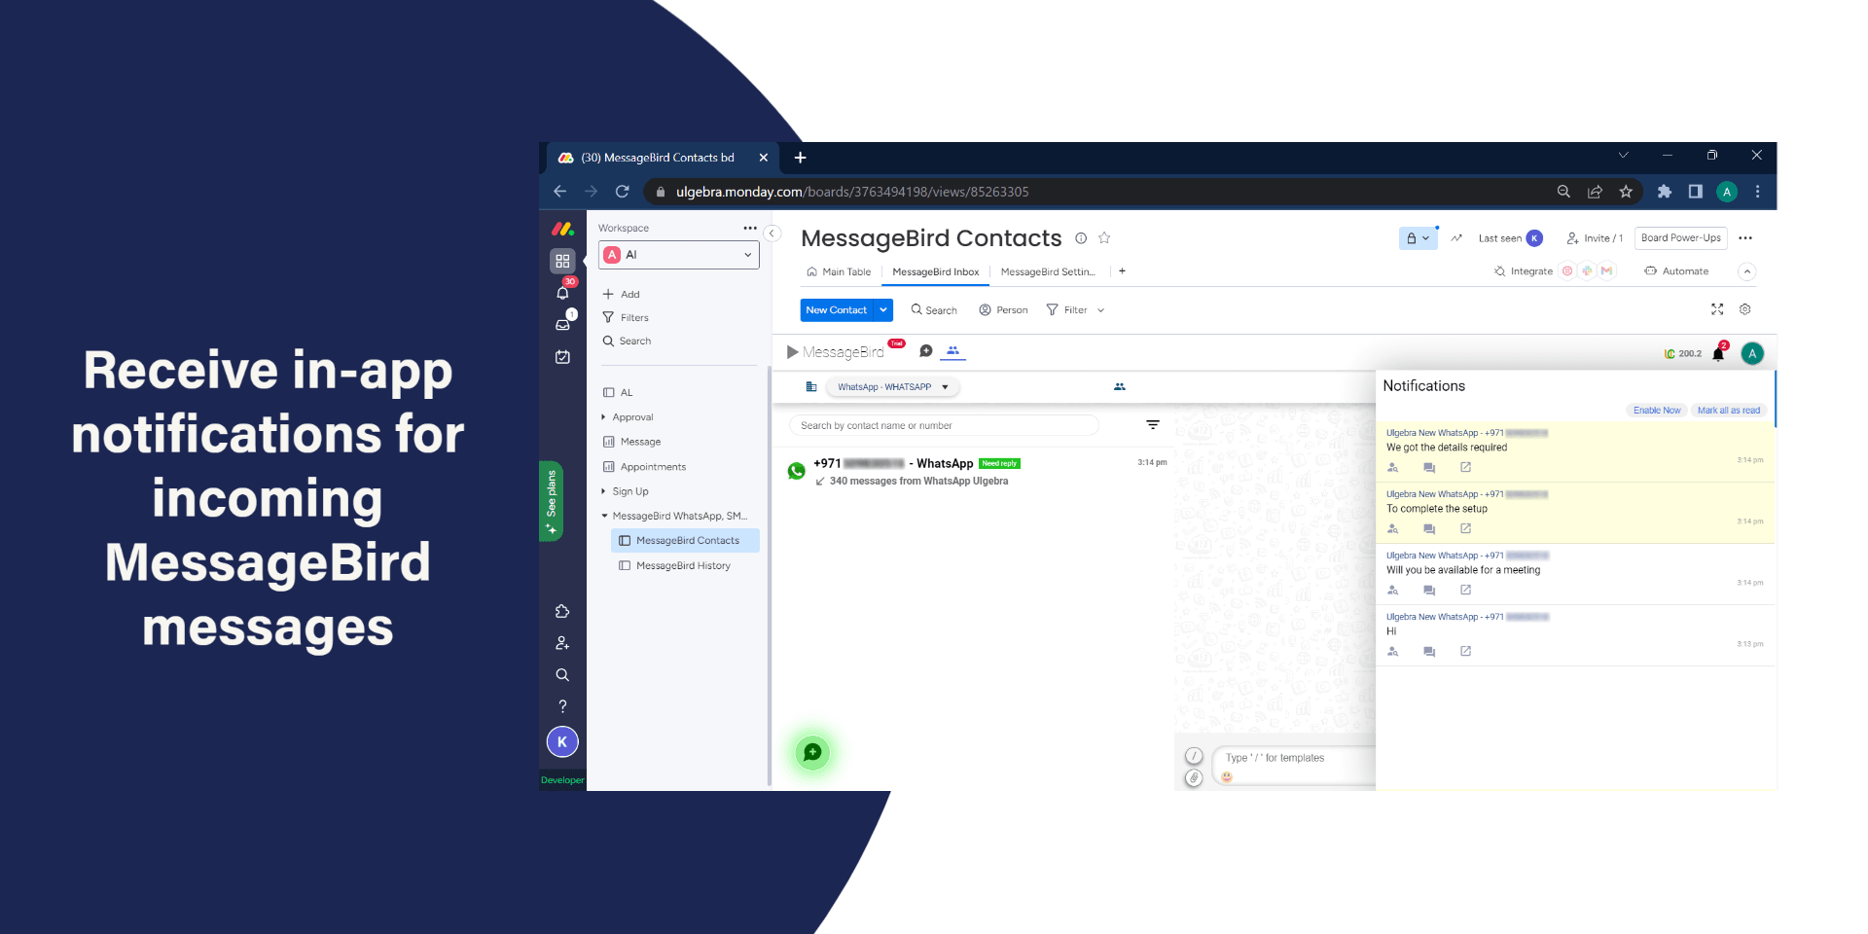Open the monday notifications bell with 30 badge
Viewport: 1868px width, 934px height.
pos(563,291)
